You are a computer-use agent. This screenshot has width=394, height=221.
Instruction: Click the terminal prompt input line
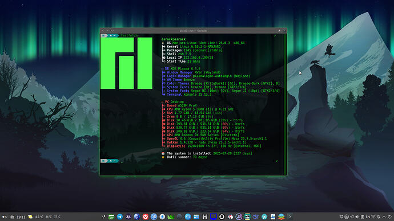(196, 161)
